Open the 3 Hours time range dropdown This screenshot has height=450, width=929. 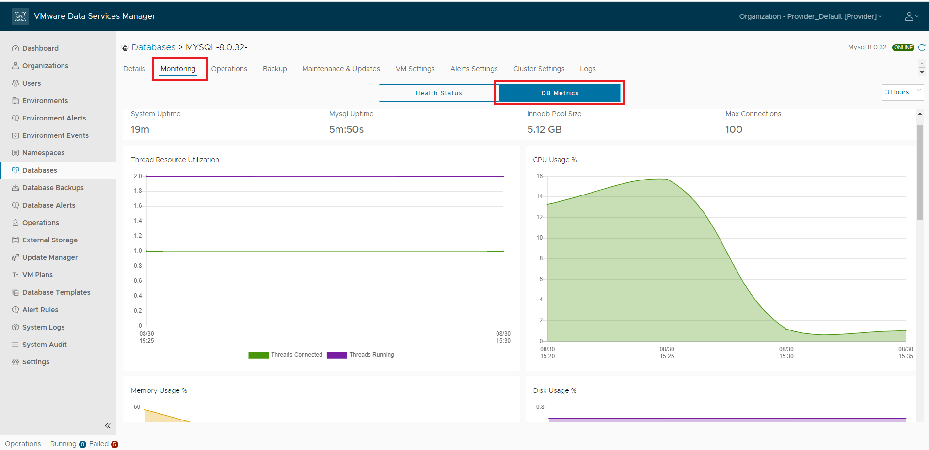click(903, 92)
